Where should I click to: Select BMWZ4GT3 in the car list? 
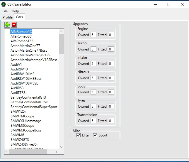pos(20,140)
